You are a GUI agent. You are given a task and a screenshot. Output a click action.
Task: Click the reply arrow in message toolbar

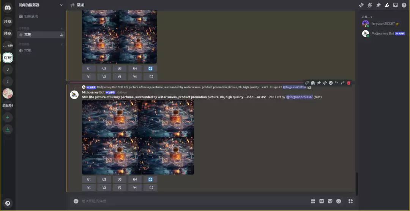[x=337, y=83]
